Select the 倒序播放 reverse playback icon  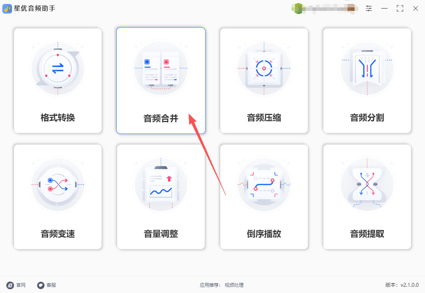tap(264, 184)
